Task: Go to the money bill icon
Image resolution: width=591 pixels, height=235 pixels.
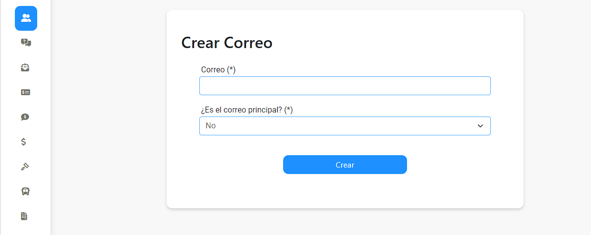Action: click(x=26, y=92)
